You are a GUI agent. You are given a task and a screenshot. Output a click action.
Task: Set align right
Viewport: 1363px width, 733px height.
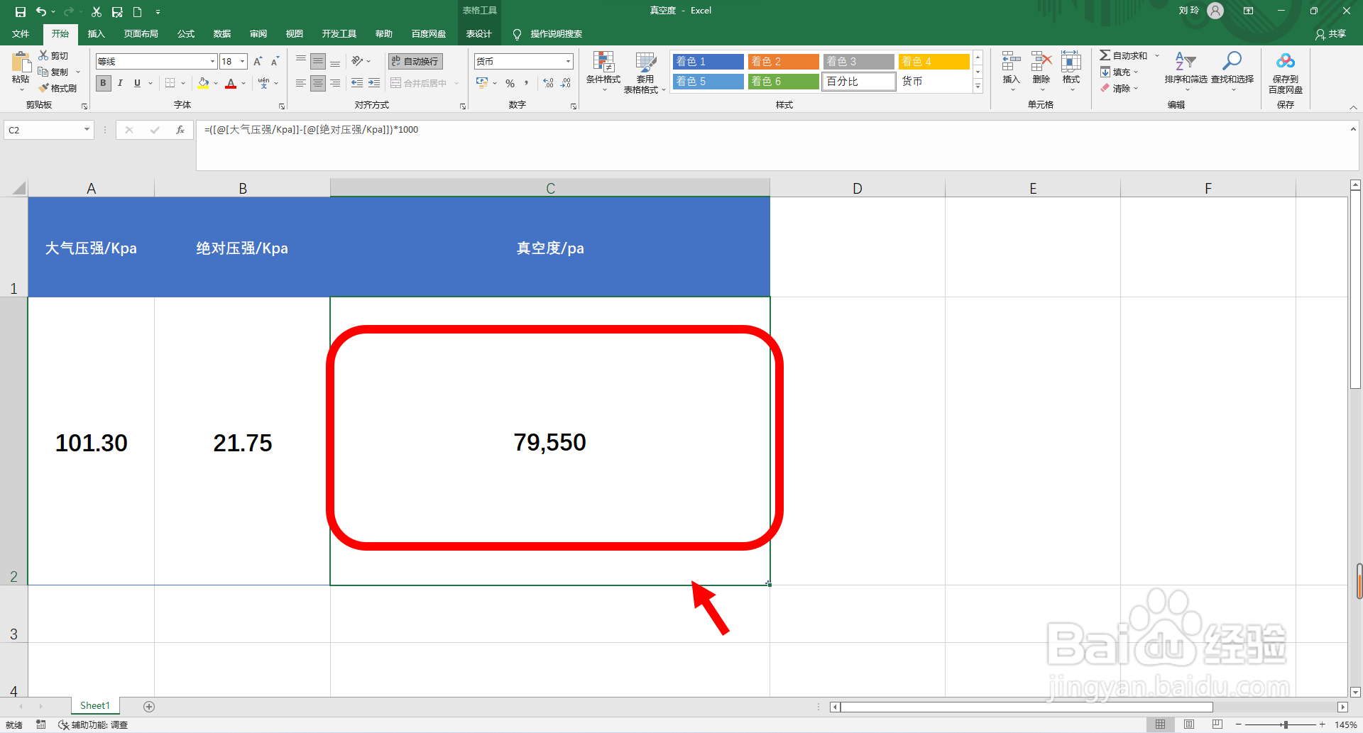[x=335, y=83]
